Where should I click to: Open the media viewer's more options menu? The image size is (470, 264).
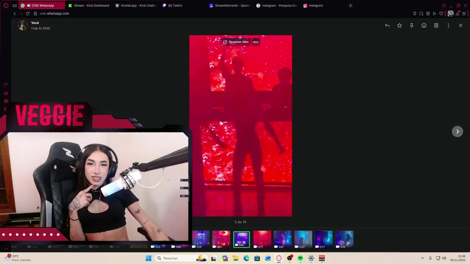coord(448,25)
